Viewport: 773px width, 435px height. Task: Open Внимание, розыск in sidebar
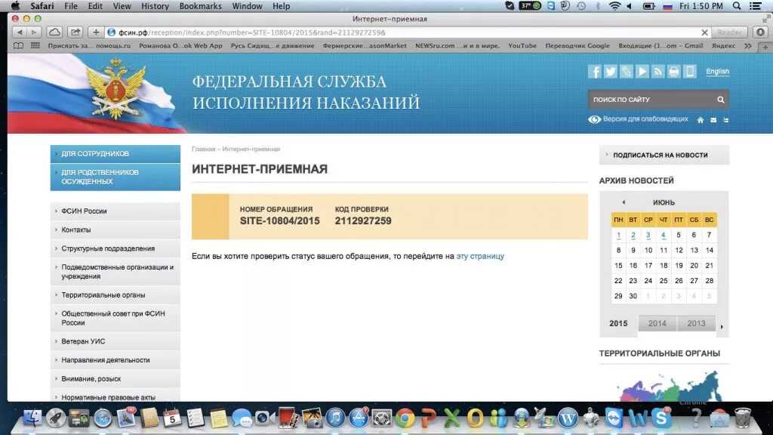[115, 379]
